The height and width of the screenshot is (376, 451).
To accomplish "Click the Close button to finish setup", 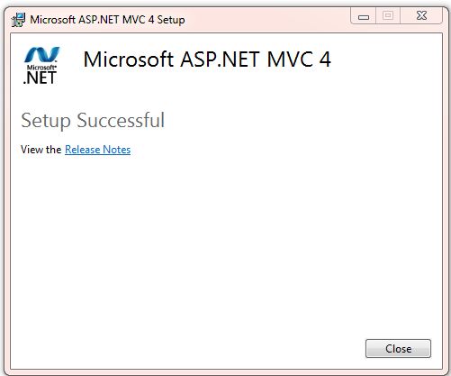I will 398,349.
